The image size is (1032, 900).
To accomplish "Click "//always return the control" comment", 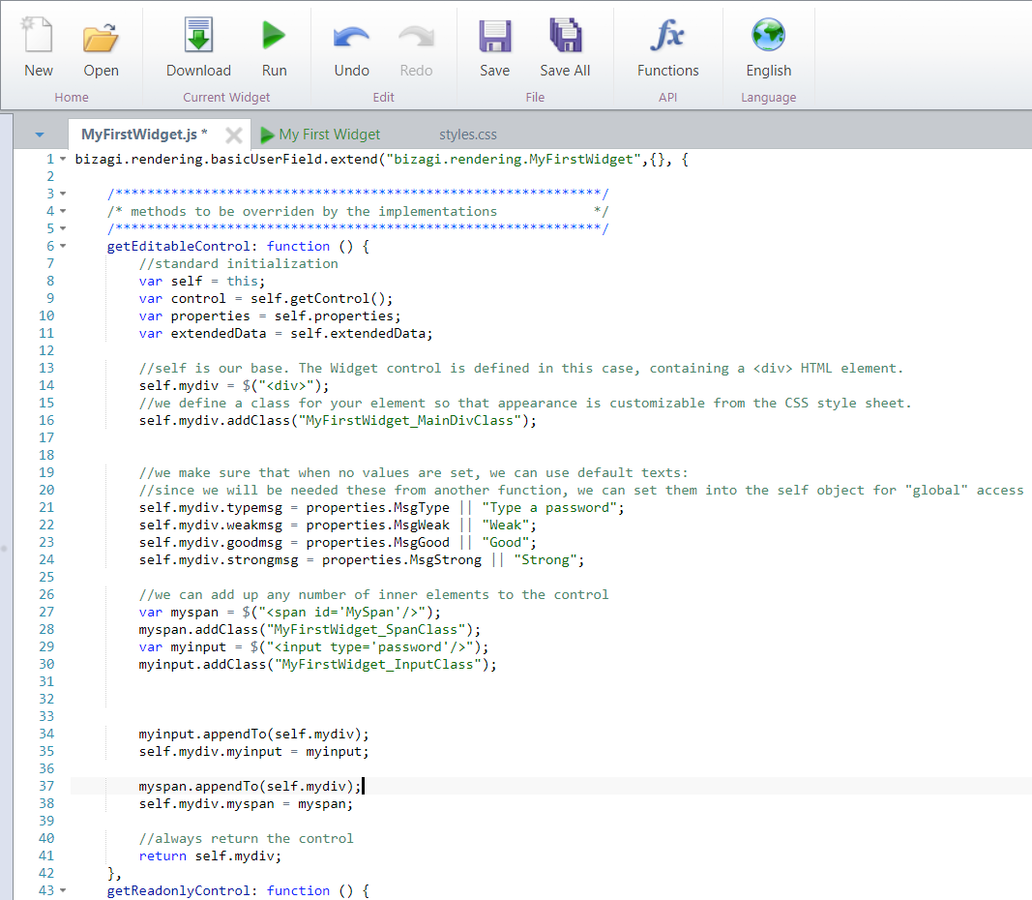I will tap(247, 839).
